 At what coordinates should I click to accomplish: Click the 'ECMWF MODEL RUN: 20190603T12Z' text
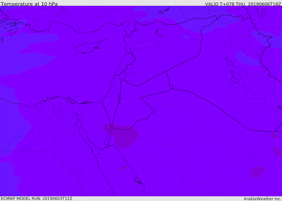tap(37, 199)
